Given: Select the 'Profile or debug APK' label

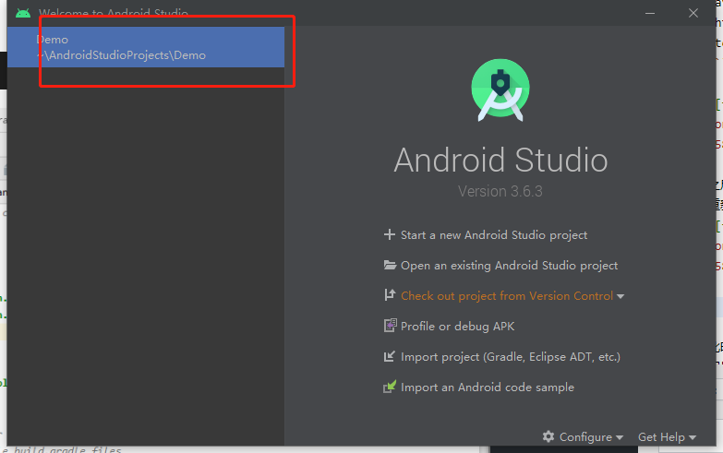Looking at the screenshot, I should 457,327.
